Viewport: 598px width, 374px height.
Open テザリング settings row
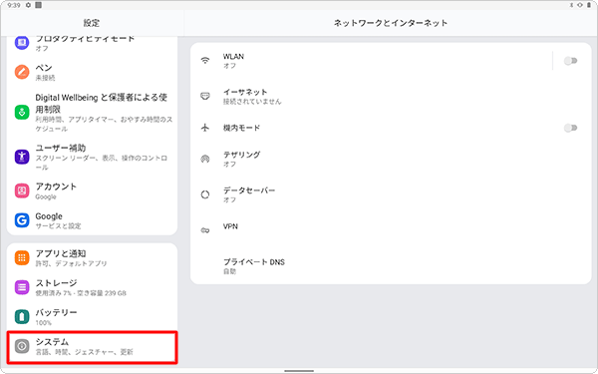click(391, 160)
